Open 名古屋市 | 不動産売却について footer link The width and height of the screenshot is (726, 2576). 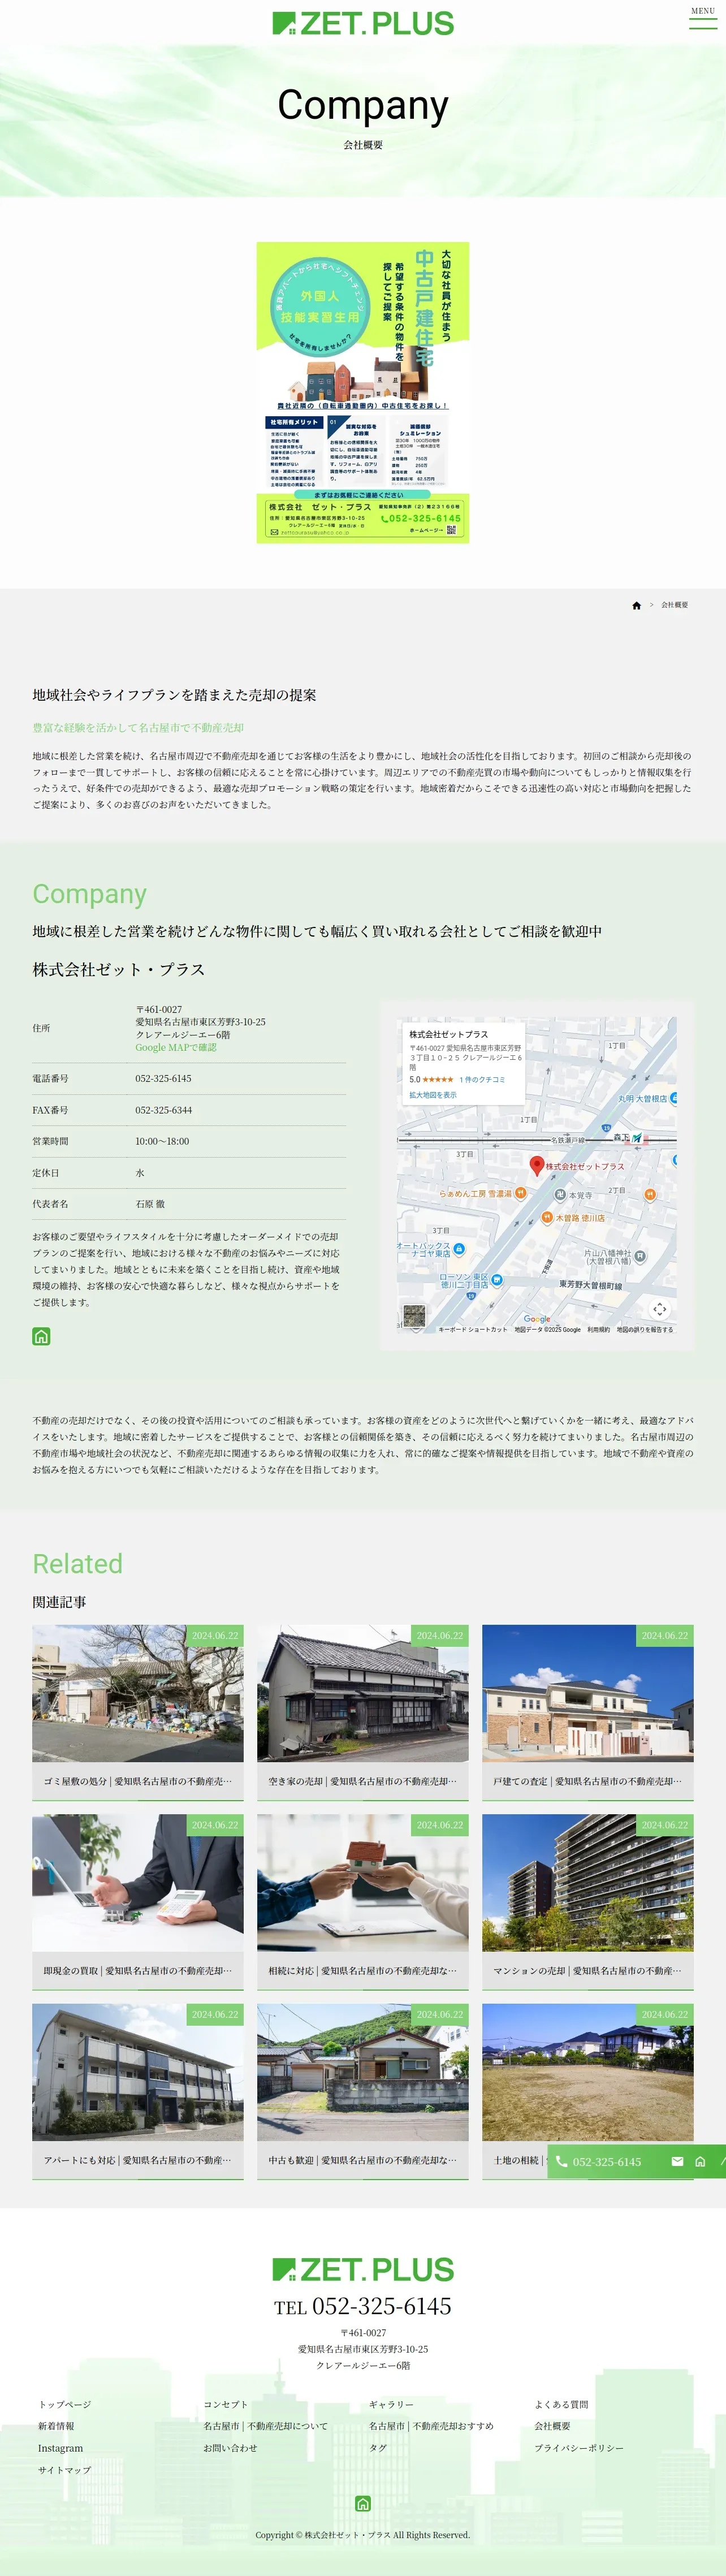tap(265, 2426)
